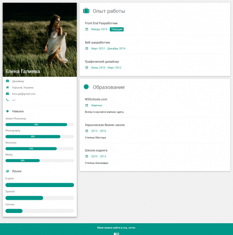Click the Photography 80% progress bar
Screen dimensions: 233x235
40,137
